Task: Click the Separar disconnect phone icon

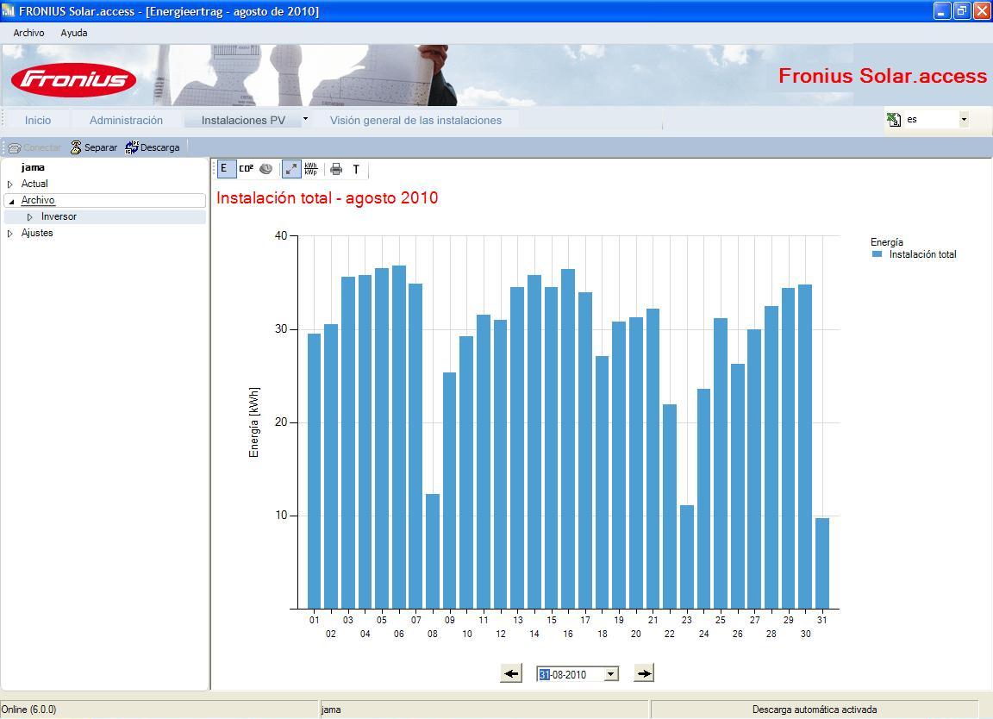Action: [76, 147]
